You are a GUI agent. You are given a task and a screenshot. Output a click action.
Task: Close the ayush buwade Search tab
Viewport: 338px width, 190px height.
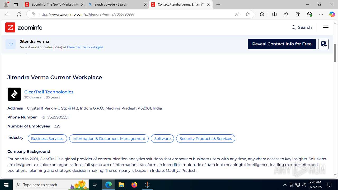[145, 4]
